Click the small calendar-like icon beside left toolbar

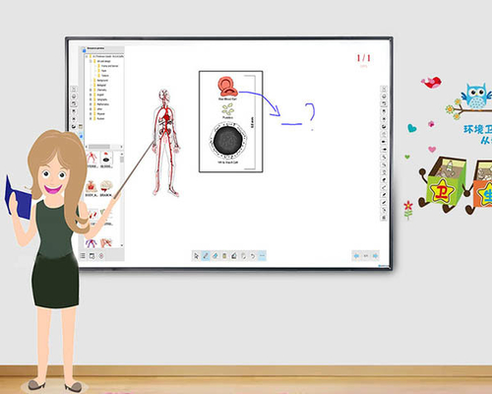coord(81,127)
